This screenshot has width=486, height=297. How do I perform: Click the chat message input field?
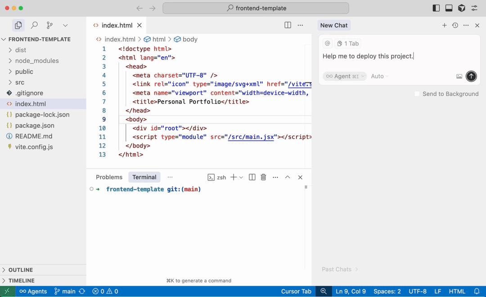click(x=396, y=56)
